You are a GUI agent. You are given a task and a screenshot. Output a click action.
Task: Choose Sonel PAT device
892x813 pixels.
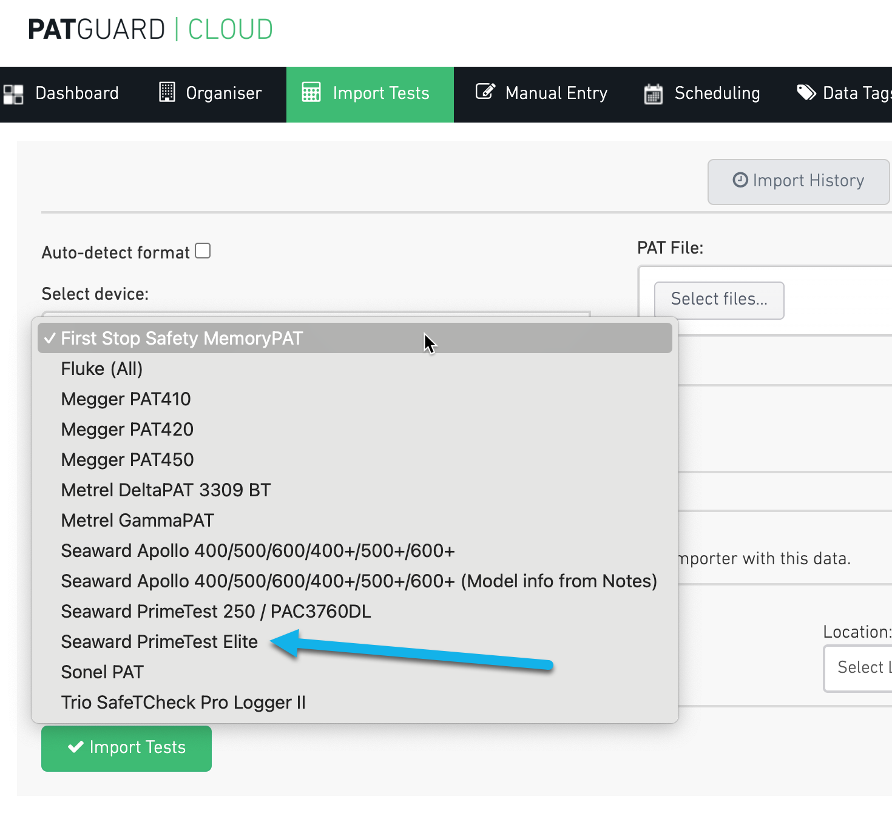[x=355, y=672]
